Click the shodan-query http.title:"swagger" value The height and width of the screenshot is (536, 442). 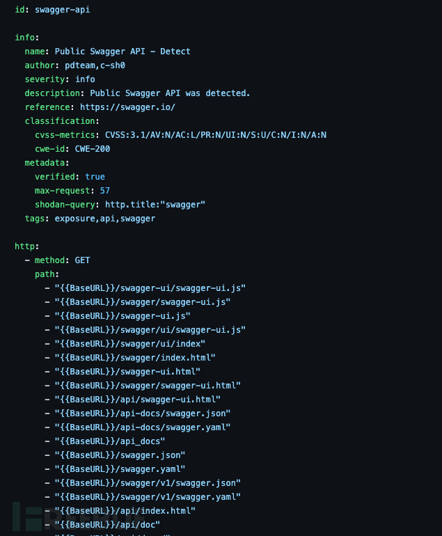(x=155, y=205)
